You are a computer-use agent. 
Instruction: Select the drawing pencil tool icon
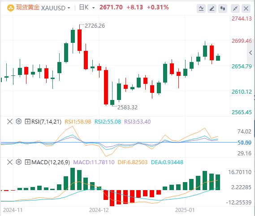tap(212, 8)
